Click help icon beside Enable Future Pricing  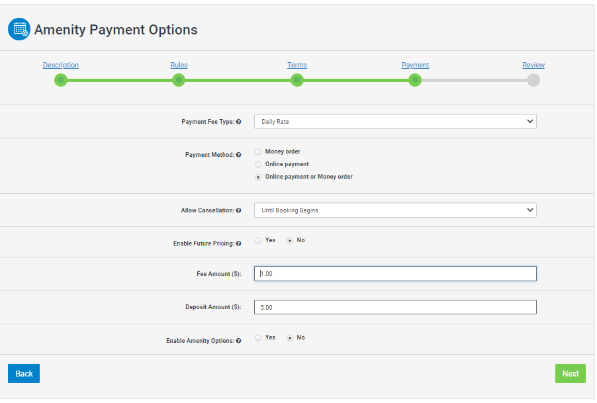tap(238, 244)
